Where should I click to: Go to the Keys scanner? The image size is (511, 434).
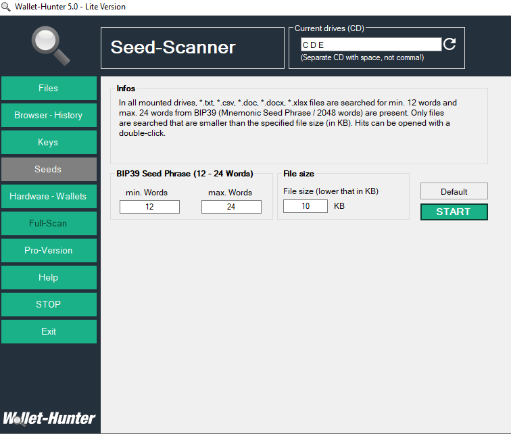click(x=49, y=142)
